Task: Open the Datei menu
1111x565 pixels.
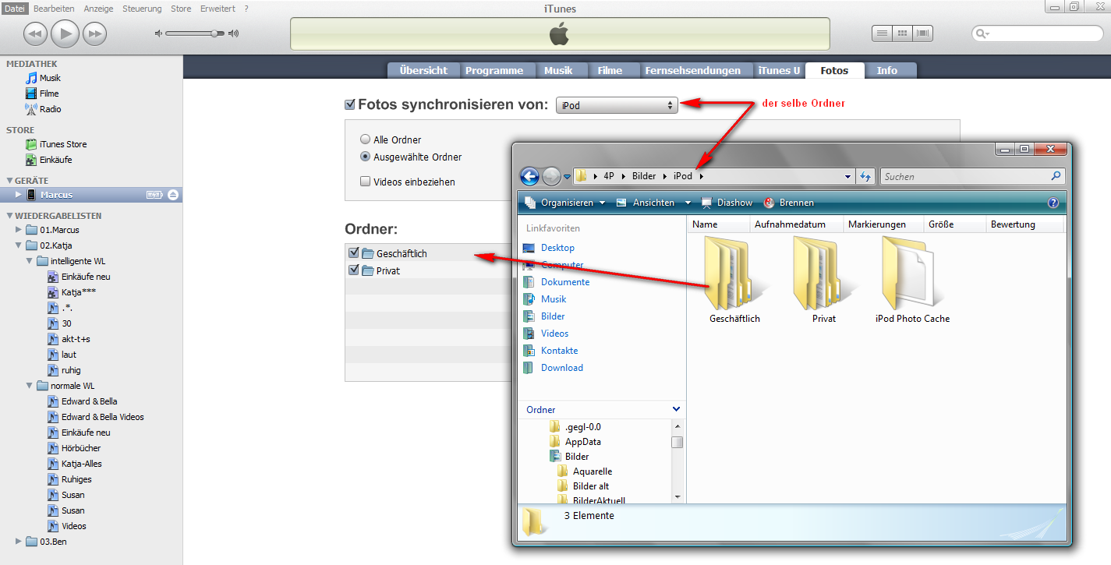Action: pyautogui.click(x=15, y=8)
